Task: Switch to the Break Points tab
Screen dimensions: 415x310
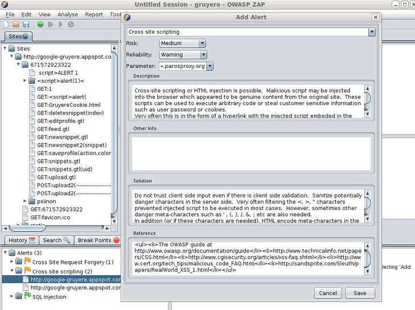Action: (x=97, y=240)
